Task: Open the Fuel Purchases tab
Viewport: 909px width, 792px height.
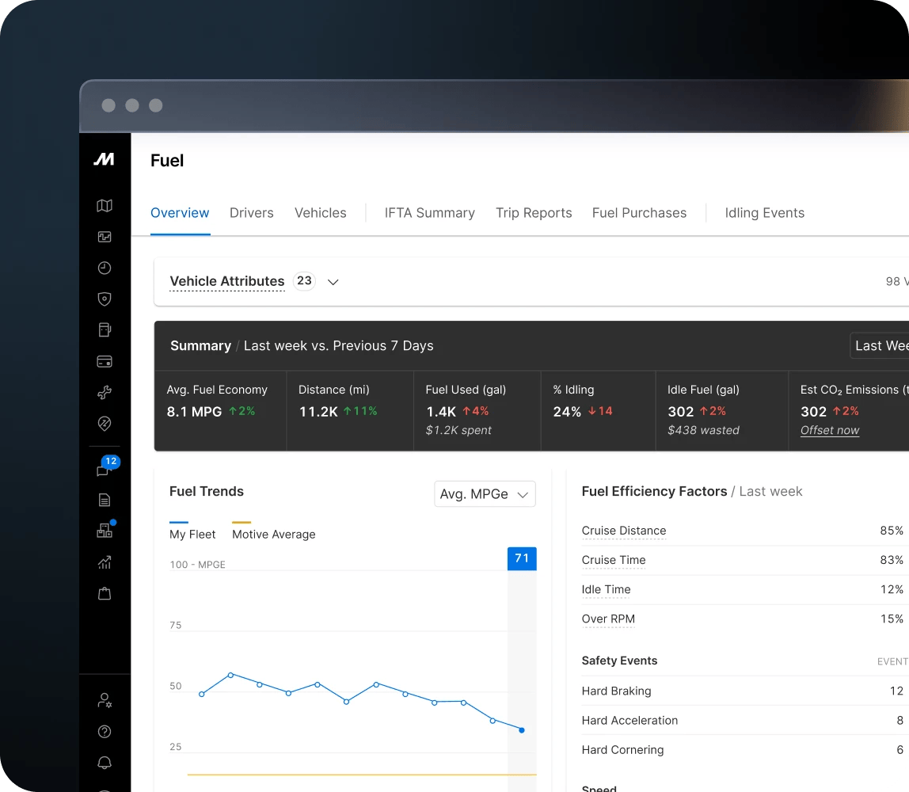Action: click(640, 213)
